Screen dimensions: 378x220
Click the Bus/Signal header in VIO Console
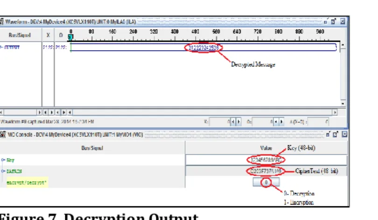[92, 148]
